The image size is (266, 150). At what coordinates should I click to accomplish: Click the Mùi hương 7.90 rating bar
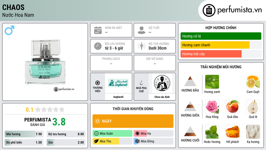pyautogui.click(x=24, y=134)
